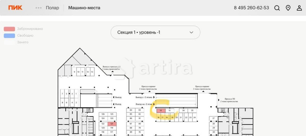Select parking spot 88
This screenshot has height=136, width=306.
click(x=131, y=128)
